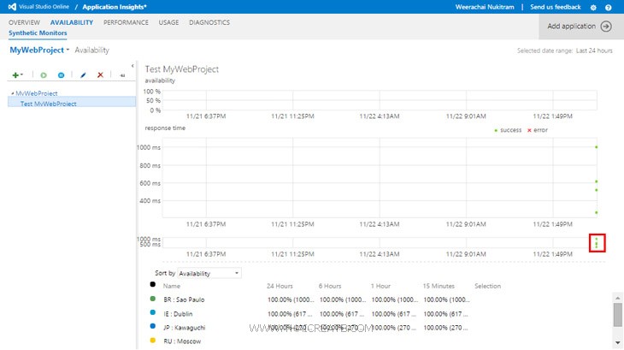The width and height of the screenshot is (624, 350).
Task: Click the Visual Studio Online logo
Action: (x=12, y=7)
